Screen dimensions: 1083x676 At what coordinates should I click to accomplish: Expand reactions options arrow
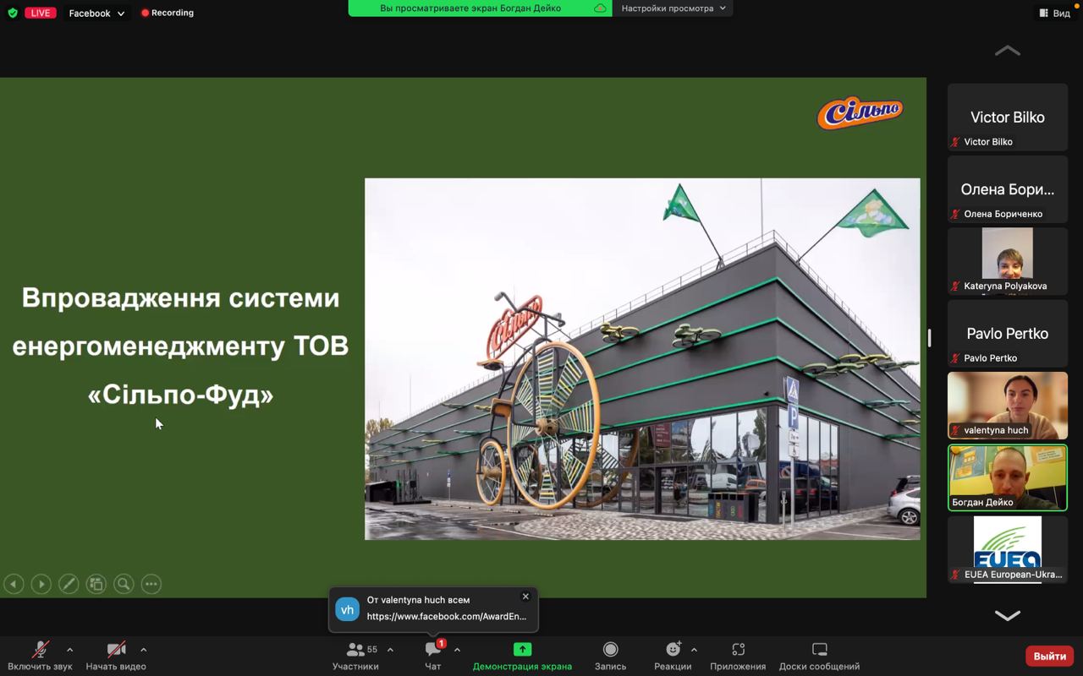tap(694, 650)
